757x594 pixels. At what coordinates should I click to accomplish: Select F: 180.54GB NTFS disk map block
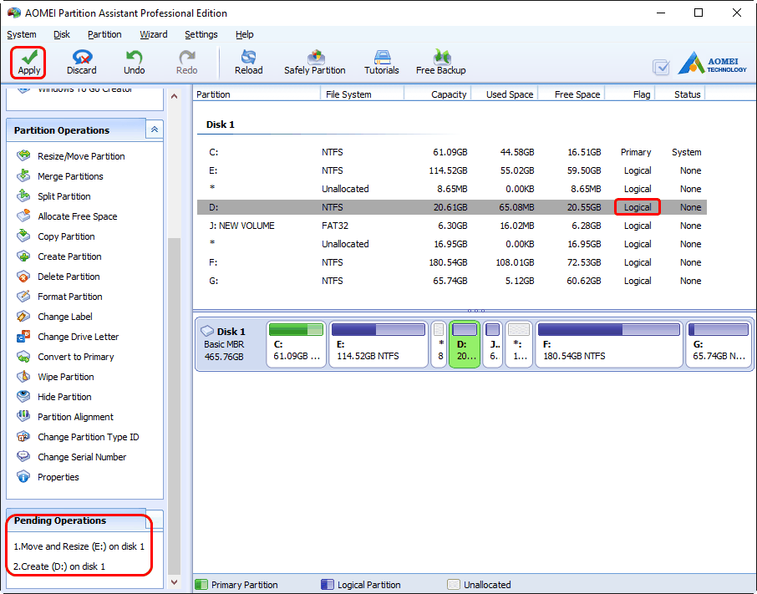(609, 344)
